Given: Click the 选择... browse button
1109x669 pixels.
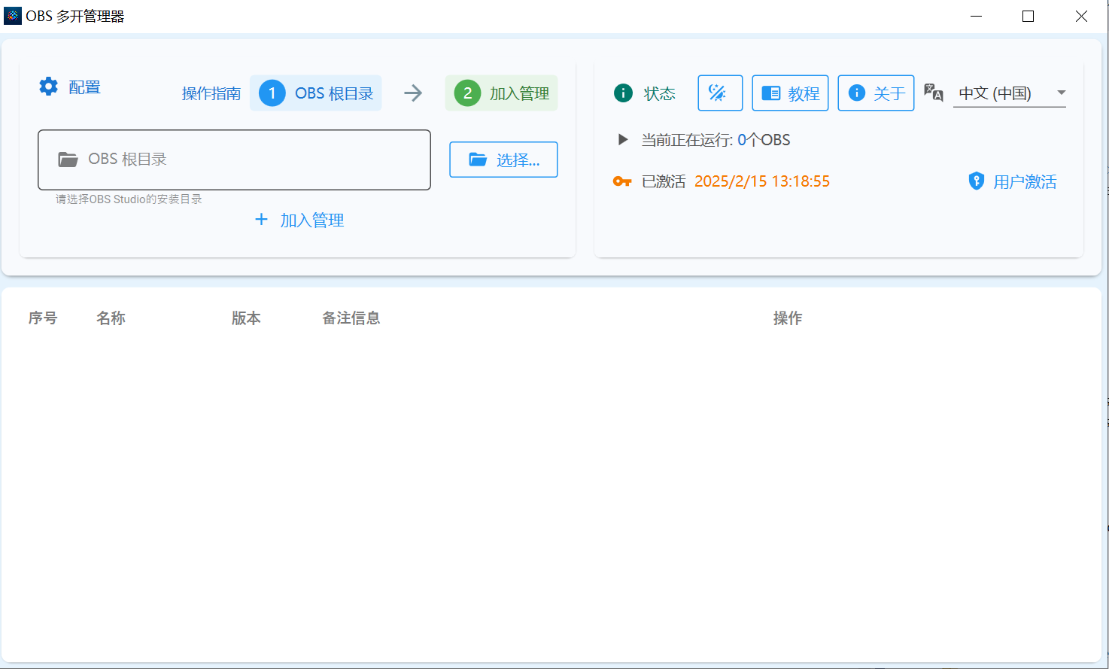Looking at the screenshot, I should coord(503,160).
